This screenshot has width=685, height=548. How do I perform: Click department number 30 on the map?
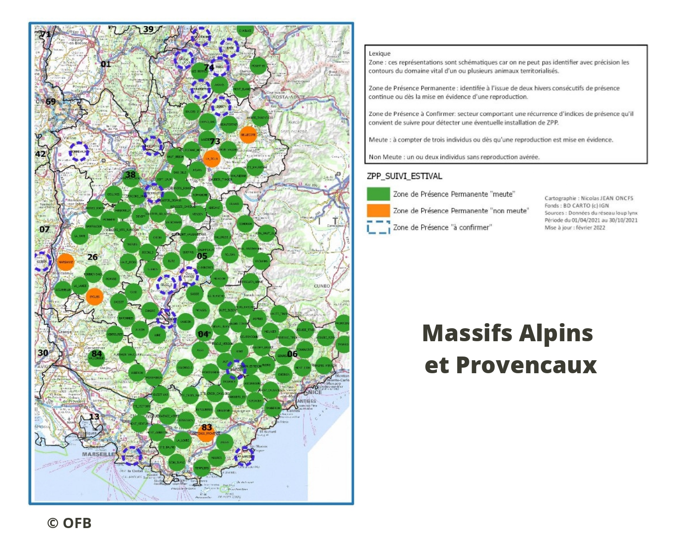tap(43, 353)
